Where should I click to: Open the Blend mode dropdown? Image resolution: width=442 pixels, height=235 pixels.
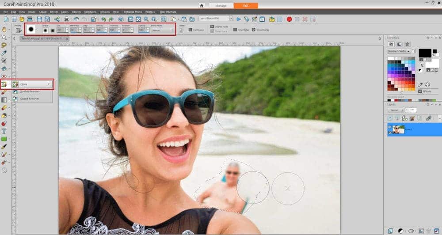pos(162,30)
